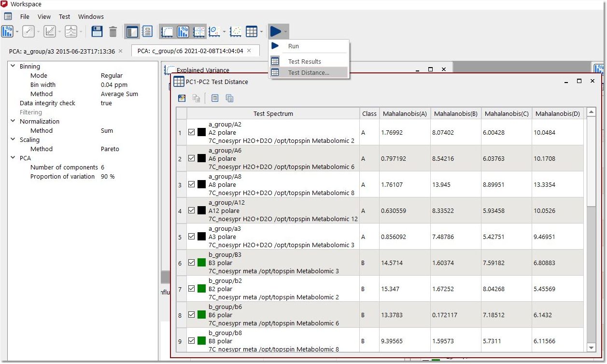The width and height of the screenshot is (607, 364).
Task: Choose Test Distance... from Run dropdown
Action: pos(309,73)
